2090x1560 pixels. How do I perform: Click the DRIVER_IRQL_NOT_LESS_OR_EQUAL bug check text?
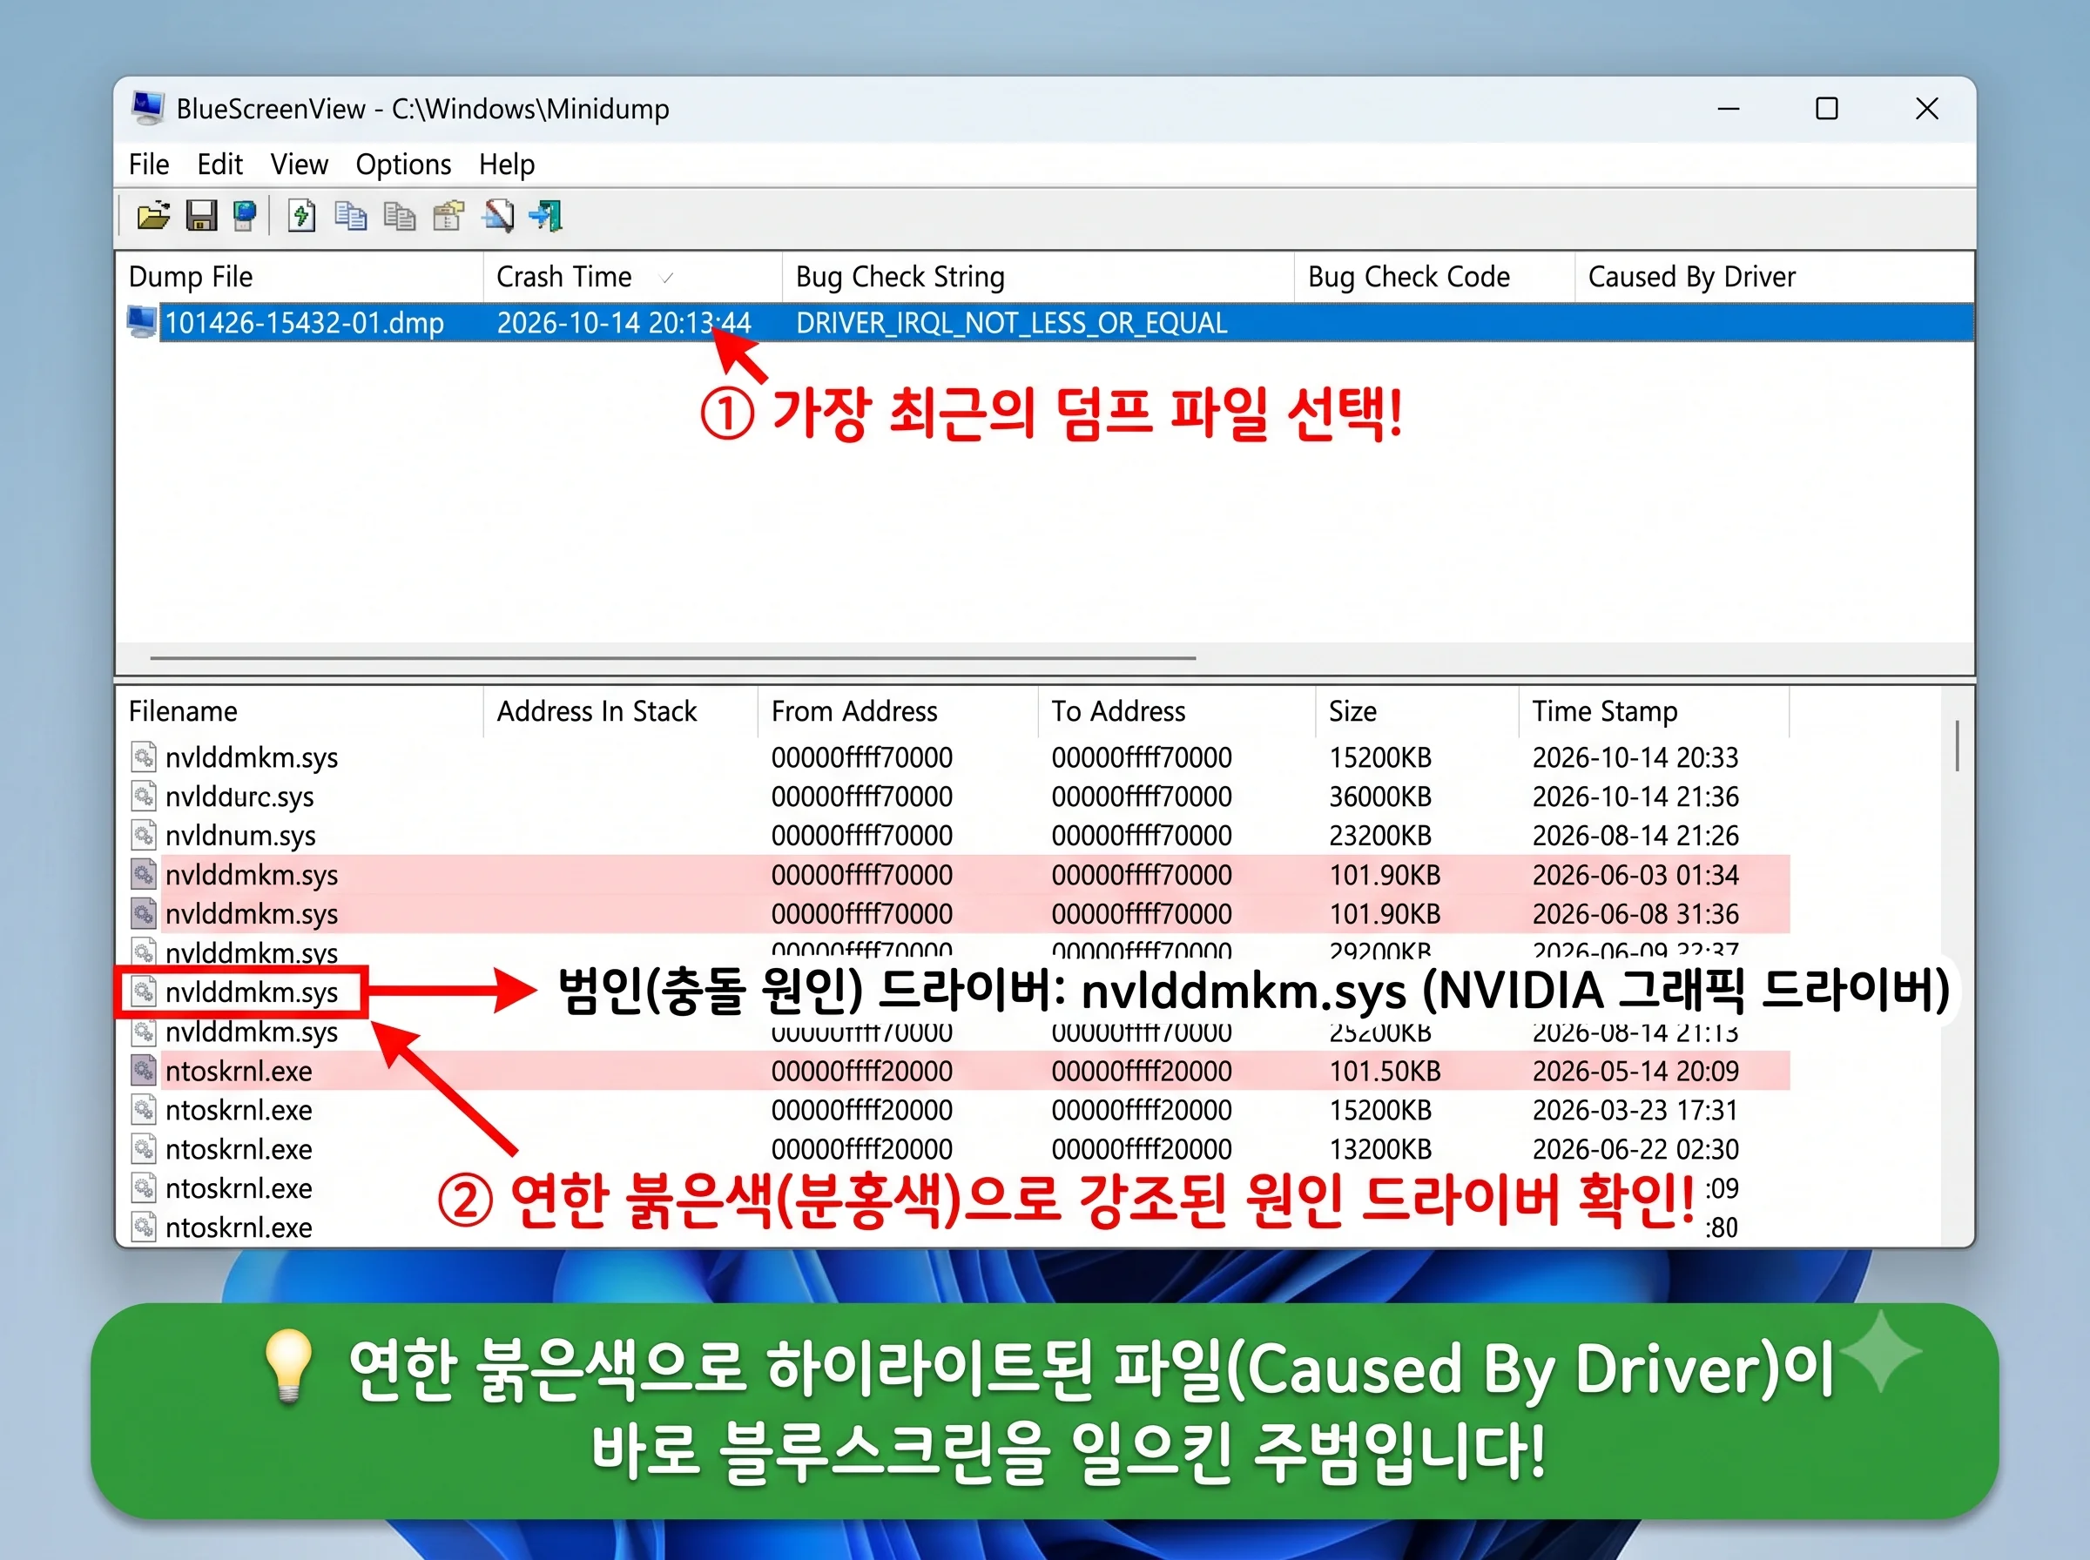[1012, 323]
